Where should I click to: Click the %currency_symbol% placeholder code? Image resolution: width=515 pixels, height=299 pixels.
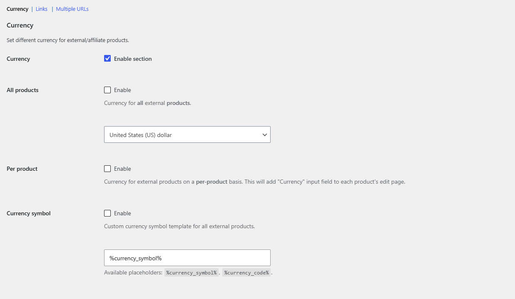point(192,273)
